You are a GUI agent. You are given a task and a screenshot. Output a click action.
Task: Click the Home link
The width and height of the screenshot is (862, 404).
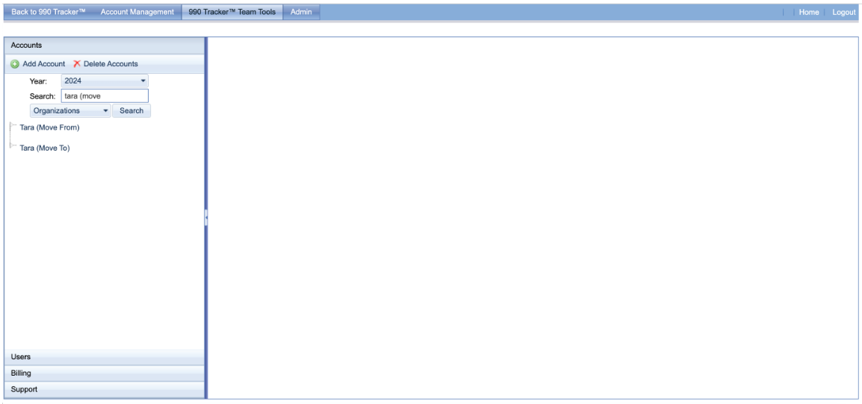pyautogui.click(x=808, y=13)
